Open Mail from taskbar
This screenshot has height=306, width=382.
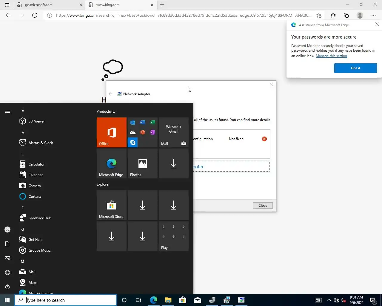[x=198, y=300]
